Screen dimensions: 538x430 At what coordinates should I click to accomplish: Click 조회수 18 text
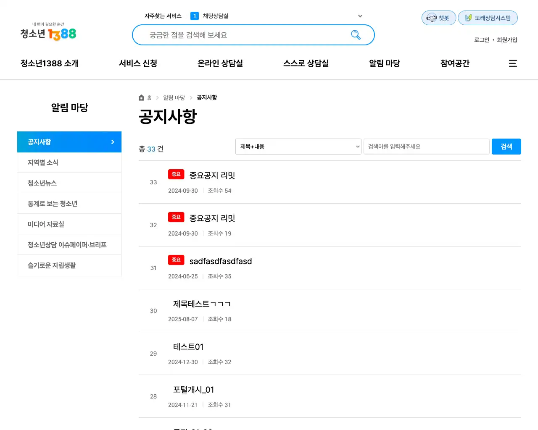[x=219, y=319]
